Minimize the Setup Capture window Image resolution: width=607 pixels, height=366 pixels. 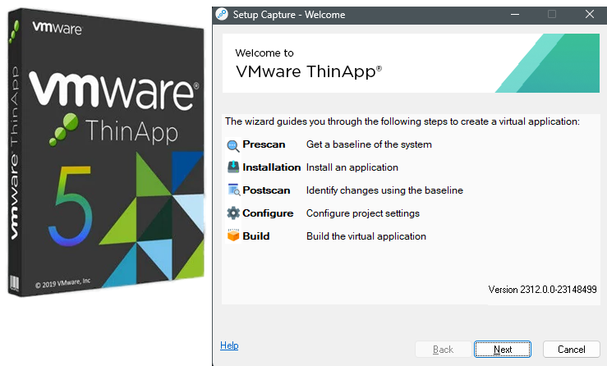click(515, 14)
